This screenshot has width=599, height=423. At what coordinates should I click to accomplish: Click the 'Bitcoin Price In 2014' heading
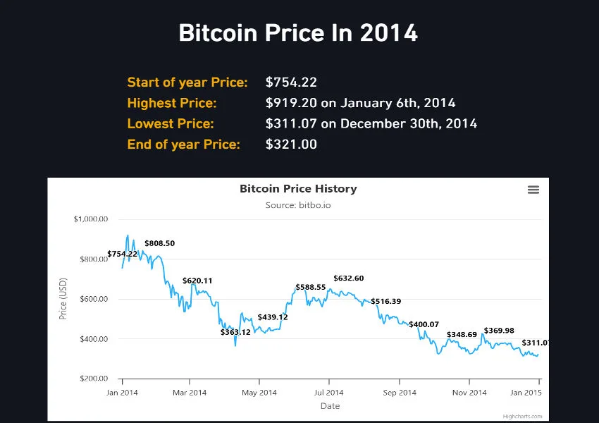tap(298, 33)
